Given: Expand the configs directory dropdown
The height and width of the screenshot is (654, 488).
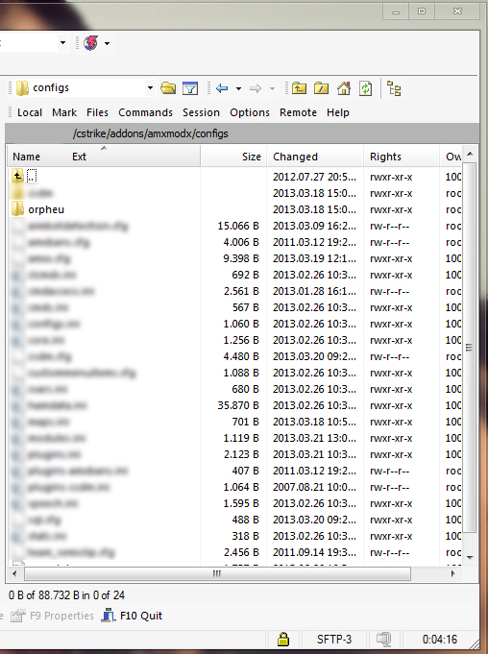Looking at the screenshot, I should point(150,88).
